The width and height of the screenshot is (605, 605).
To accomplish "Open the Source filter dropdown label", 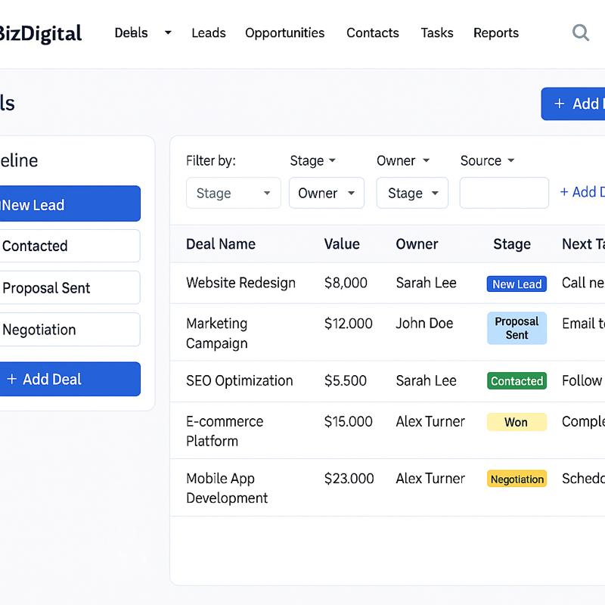I will coord(486,160).
